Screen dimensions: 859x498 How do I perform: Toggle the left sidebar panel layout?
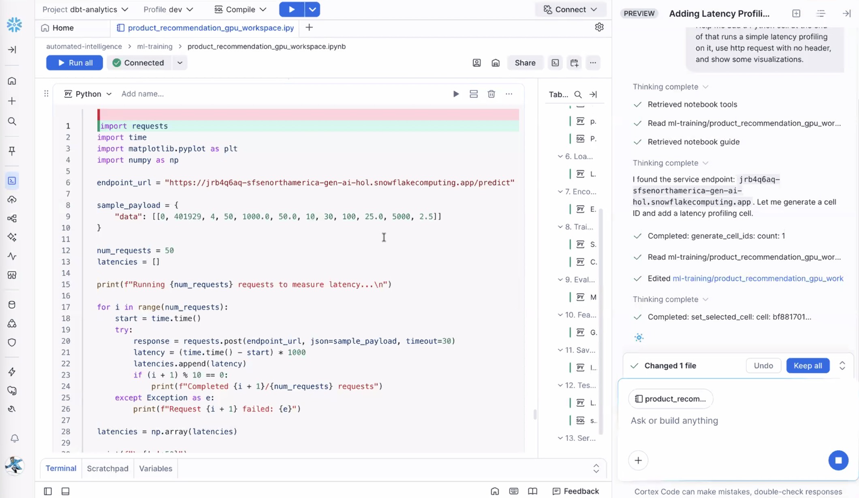point(48,491)
